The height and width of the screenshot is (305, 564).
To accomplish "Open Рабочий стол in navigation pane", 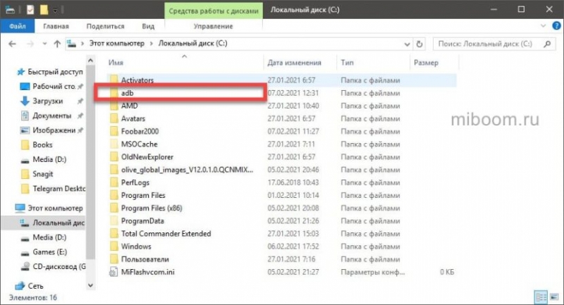I will point(54,86).
